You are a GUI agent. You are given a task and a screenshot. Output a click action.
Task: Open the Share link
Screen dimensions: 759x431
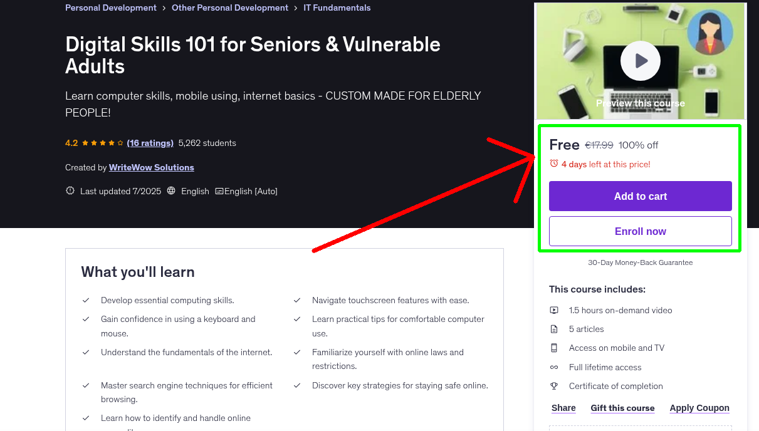click(563, 408)
